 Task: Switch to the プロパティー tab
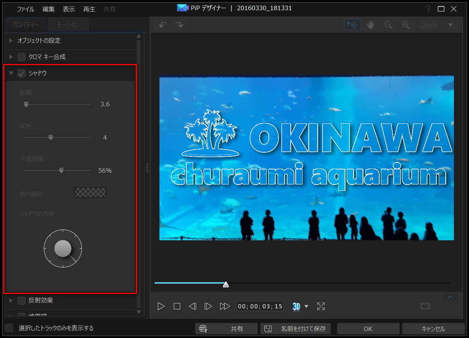[25, 24]
